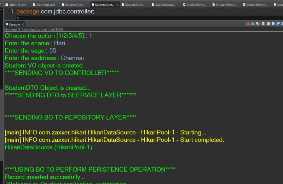Click the JdbcUtil.java tab file icon

tap(6, 5)
